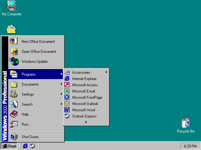Click the Internet Explorer icon in Programs submenu
The height and width of the screenshot is (150, 201).
(x=67, y=78)
